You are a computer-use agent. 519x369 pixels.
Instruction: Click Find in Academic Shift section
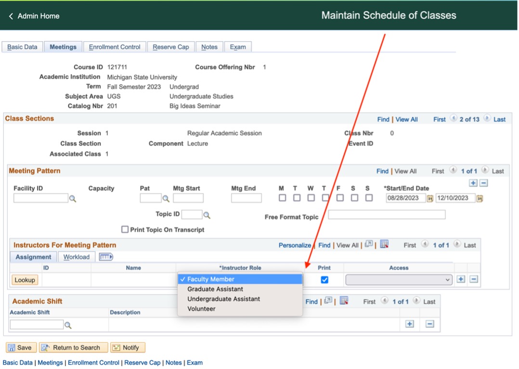(x=311, y=302)
